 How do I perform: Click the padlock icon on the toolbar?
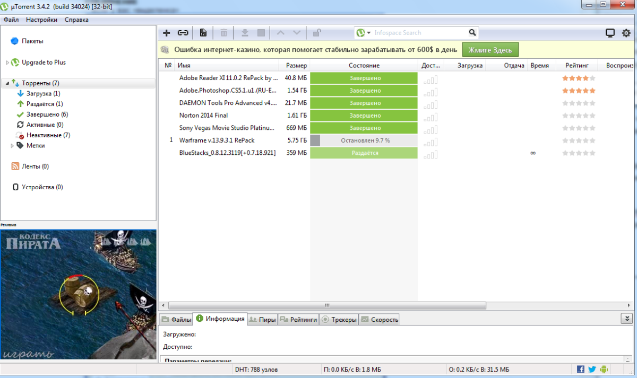coord(316,32)
